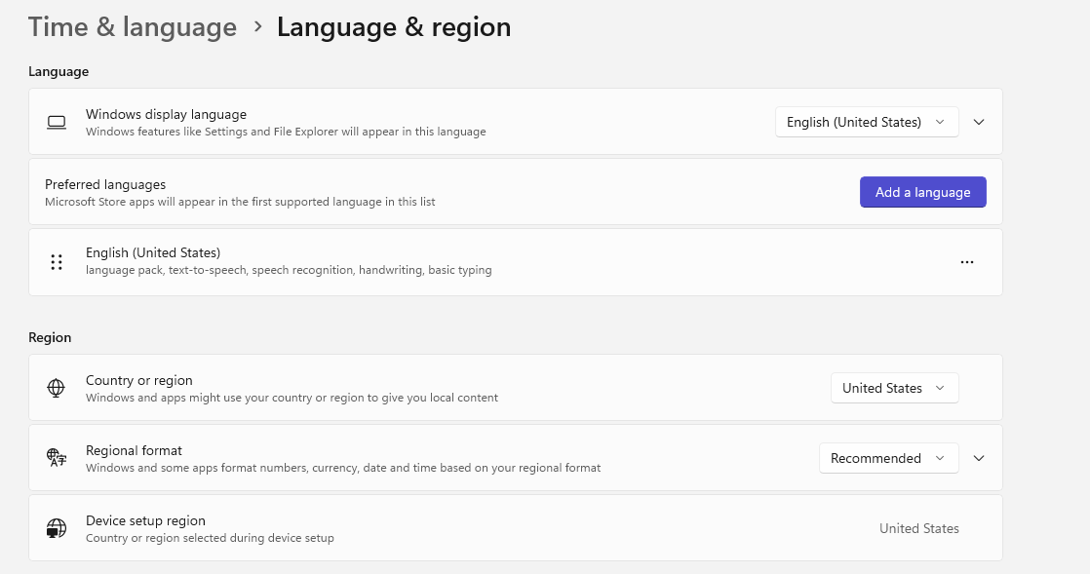Click the Language & region page title
This screenshot has height=574, width=1090.
(x=394, y=27)
